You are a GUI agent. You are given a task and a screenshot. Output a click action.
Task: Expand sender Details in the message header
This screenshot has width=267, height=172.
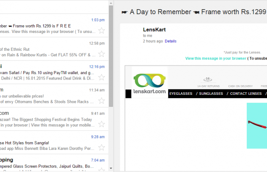pyautogui.click(x=170, y=41)
